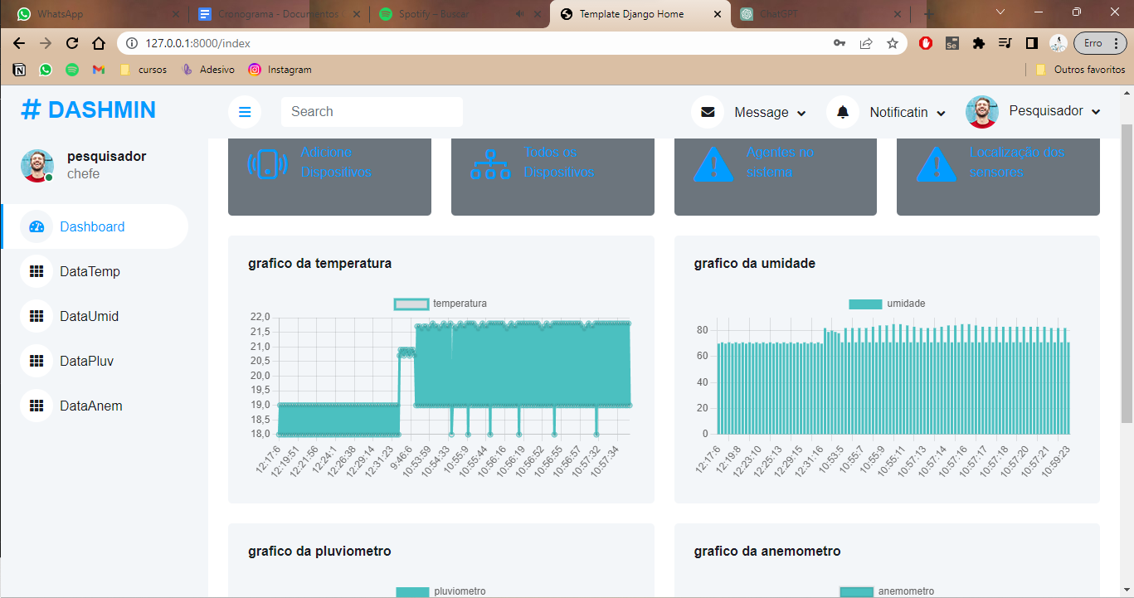Click the Notification bell icon
This screenshot has height=598, width=1134.
pos(843,111)
